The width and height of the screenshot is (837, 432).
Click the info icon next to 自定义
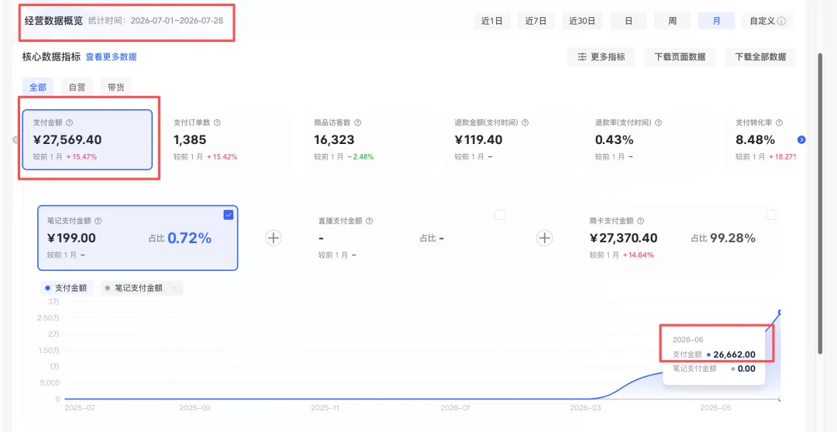pyautogui.click(x=781, y=22)
